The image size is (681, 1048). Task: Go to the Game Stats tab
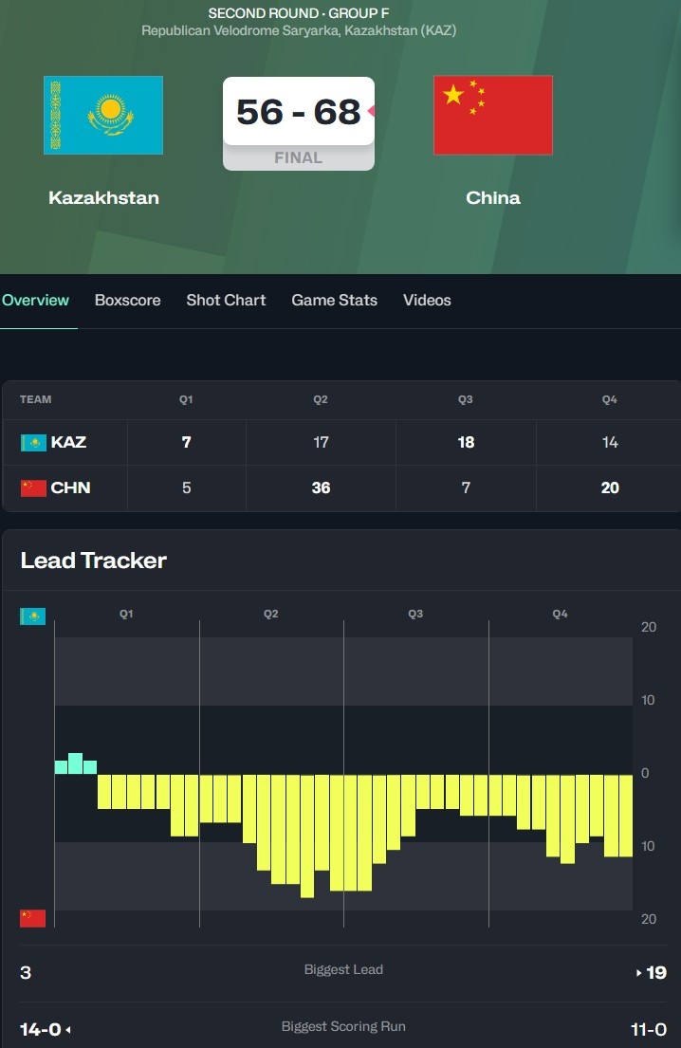pyautogui.click(x=334, y=301)
